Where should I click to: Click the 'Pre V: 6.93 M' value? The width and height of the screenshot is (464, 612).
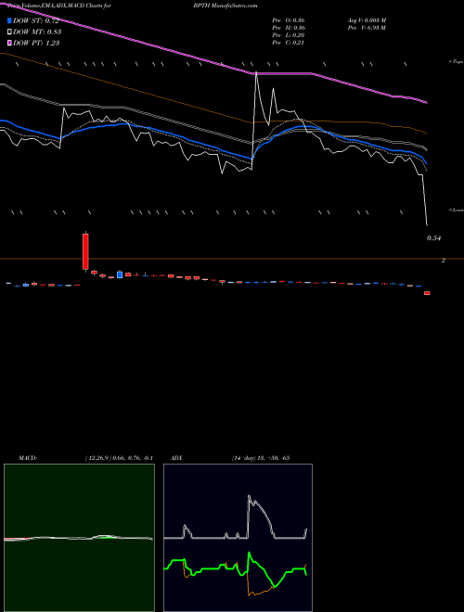click(x=367, y=28)
